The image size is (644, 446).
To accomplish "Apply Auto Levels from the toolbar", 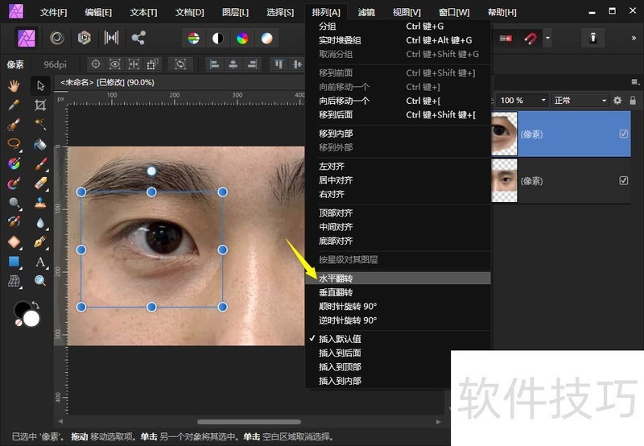I will pos(193,39).
